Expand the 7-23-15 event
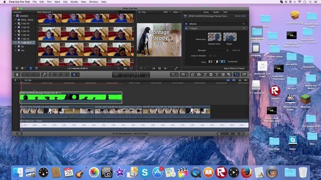This screenshot has width=321, height=180. click(x=16, y=27)
